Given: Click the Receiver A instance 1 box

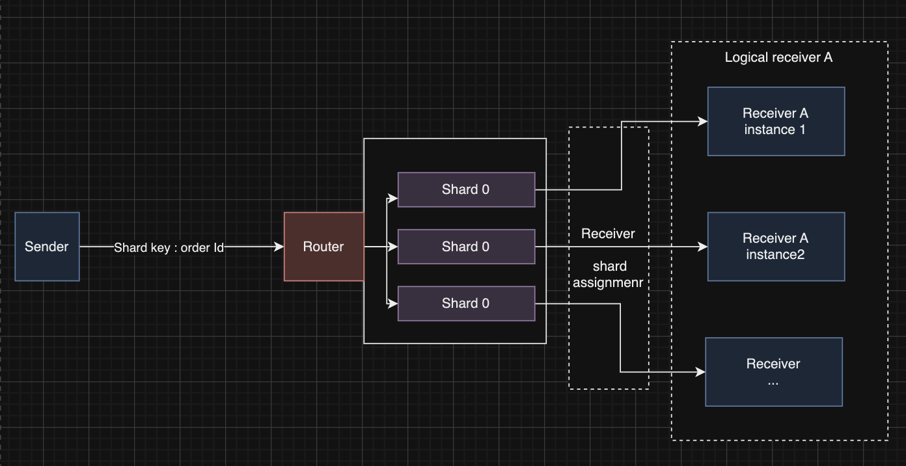Looking at the screenshot, I should click(776, 122).
